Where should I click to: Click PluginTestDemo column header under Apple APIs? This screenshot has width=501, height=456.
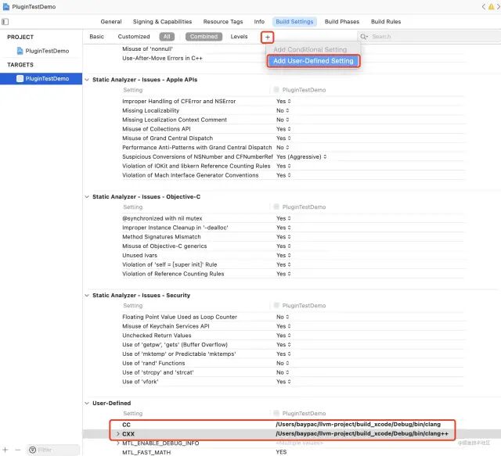tap(304, 90)
